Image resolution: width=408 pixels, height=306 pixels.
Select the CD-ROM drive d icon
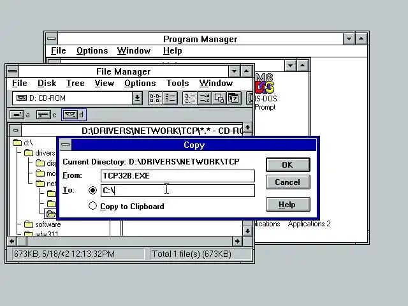74,115
